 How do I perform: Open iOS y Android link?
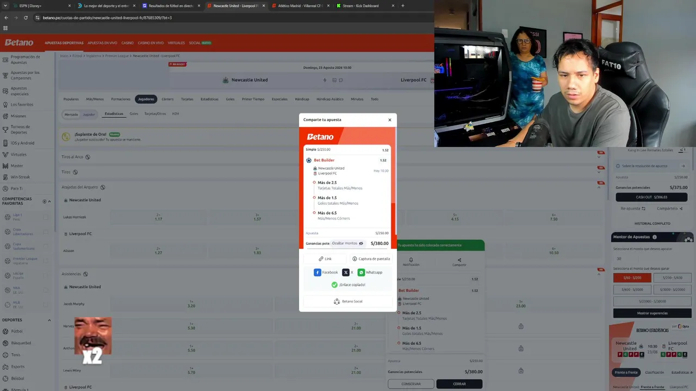click(22, 143)
